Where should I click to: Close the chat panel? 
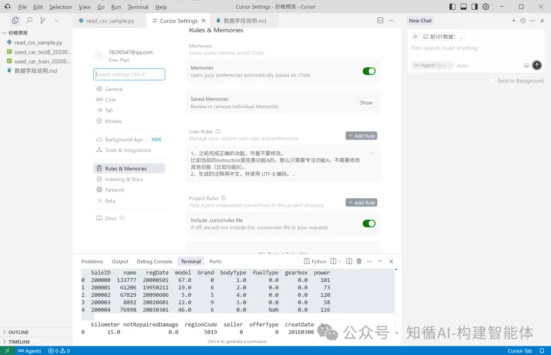pyautogui.click(x=542, y=21)
